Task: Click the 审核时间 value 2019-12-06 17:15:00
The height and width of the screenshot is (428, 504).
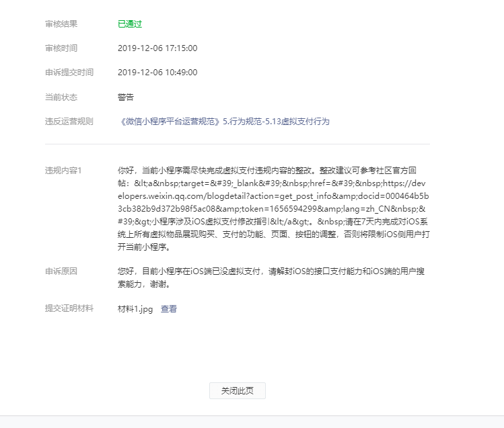Action: point(157,48)
